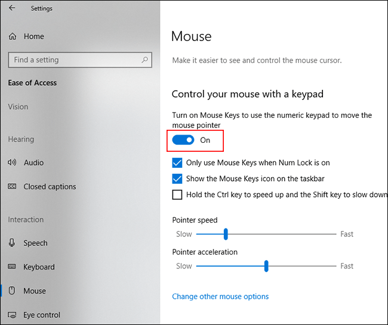
Task: Select Speech in the sidebar
Action: coord(35,243)
